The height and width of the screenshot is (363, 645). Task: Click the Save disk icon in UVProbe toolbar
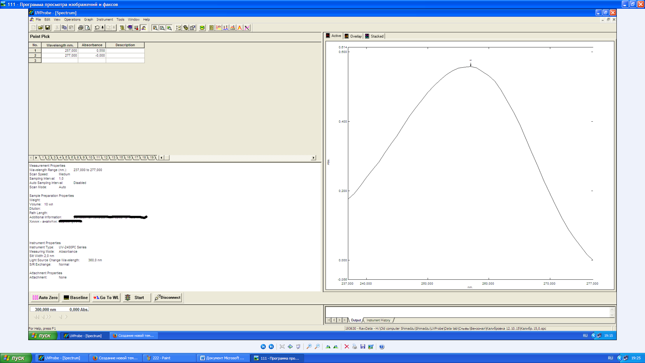pos(47,28)
